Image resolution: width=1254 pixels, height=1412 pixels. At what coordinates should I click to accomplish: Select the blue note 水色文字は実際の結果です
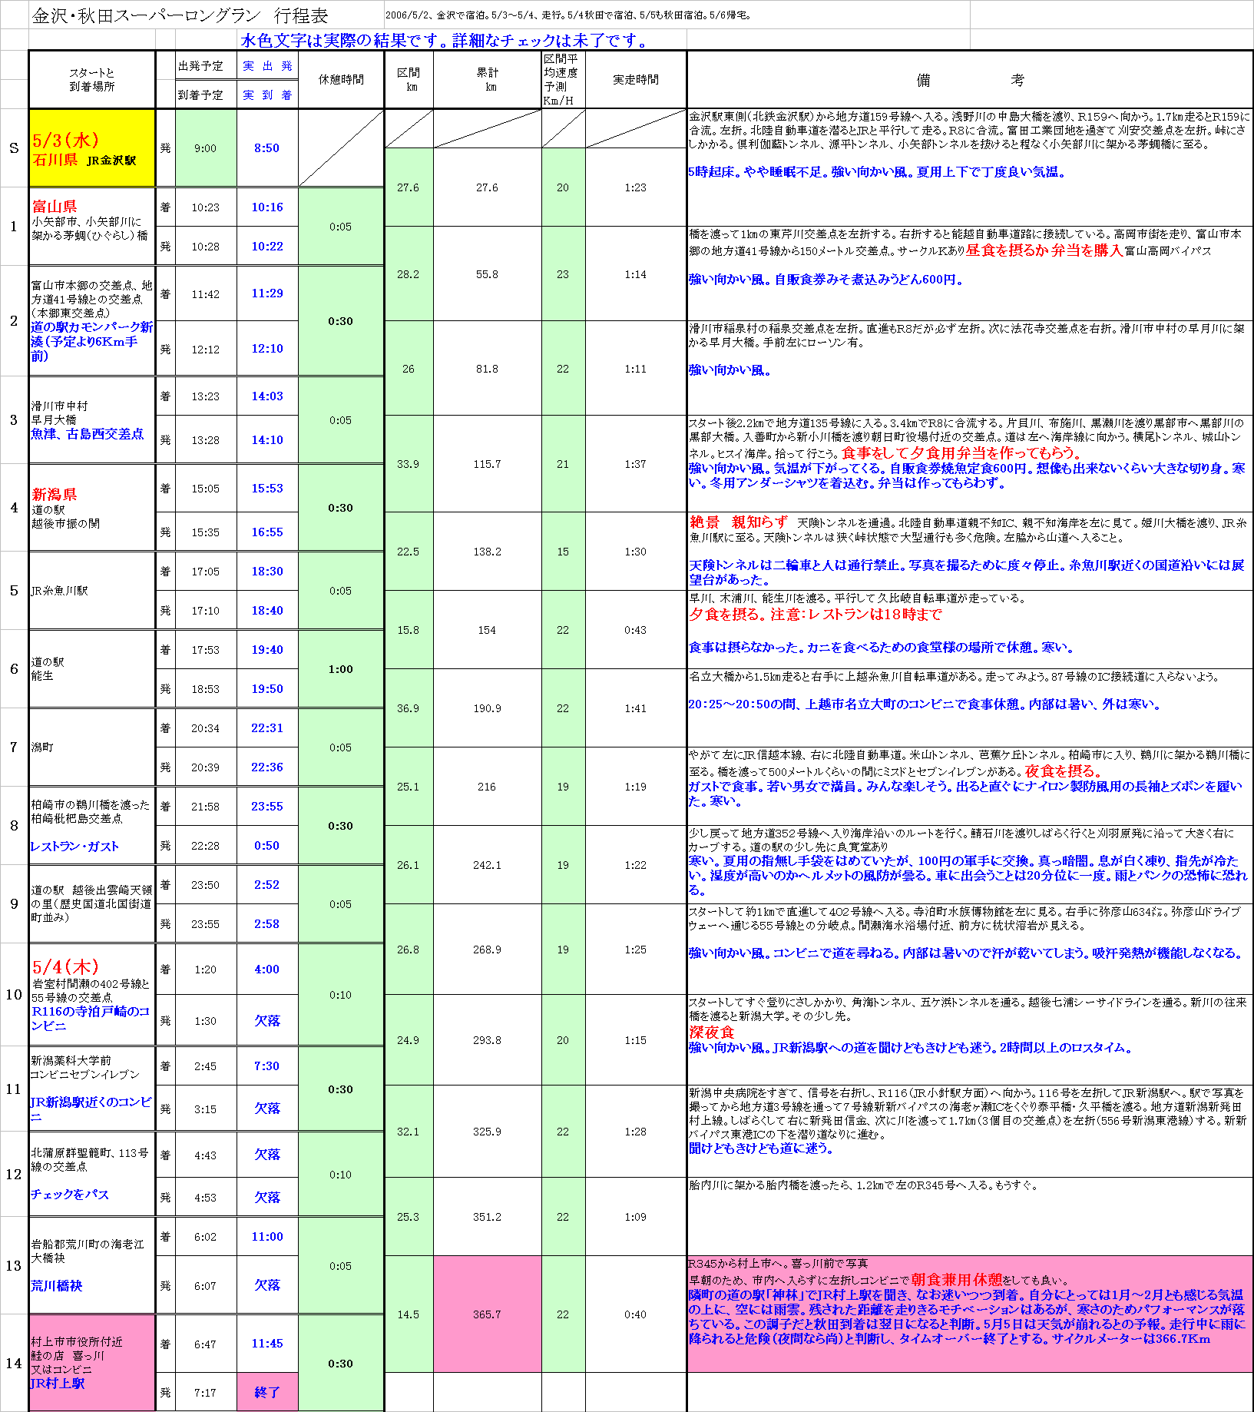(444, 41)
